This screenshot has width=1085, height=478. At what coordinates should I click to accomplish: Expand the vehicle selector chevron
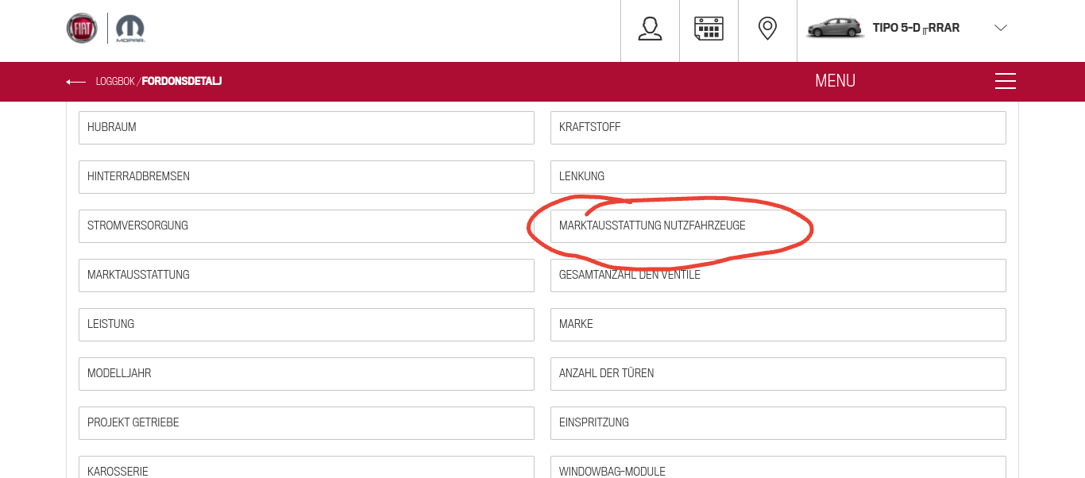click(x=1000, y=29)
